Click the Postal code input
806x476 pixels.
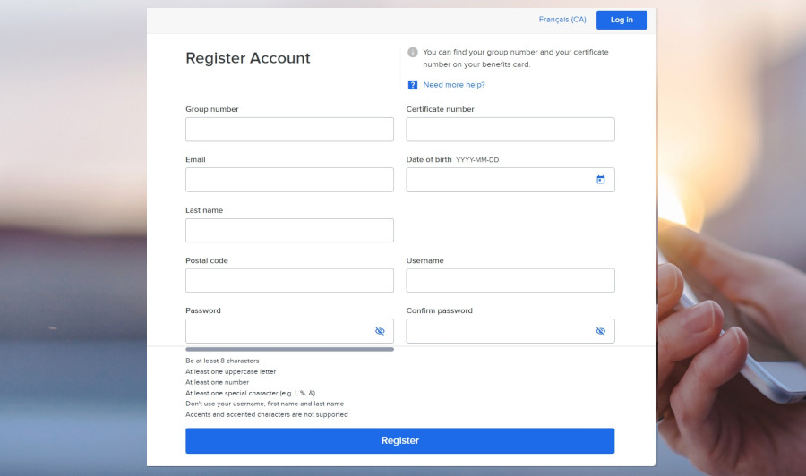coord(289,280)
